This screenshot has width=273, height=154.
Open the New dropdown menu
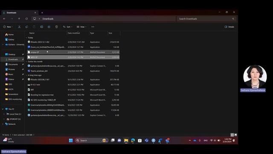click(8, 27)
